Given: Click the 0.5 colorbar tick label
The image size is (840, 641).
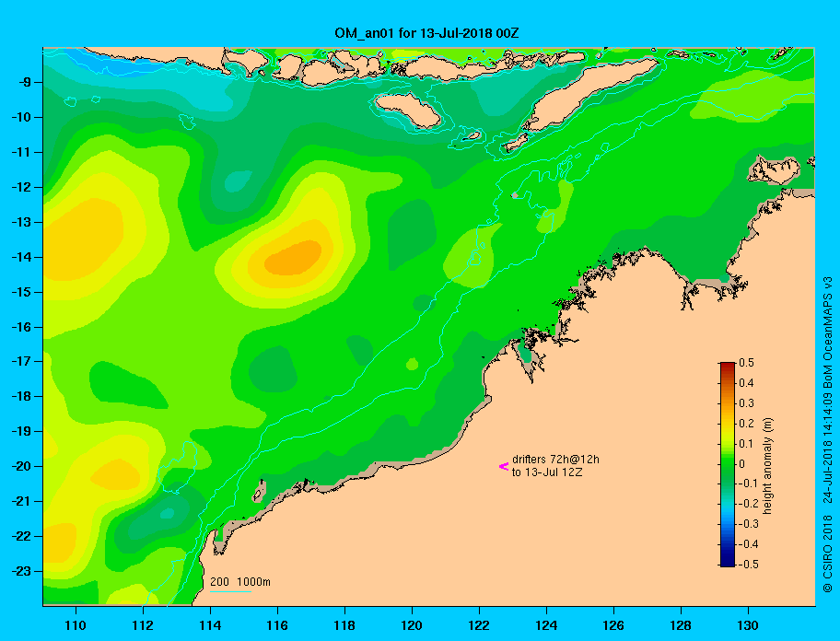Looking at the screenshot, I should 747,363.
